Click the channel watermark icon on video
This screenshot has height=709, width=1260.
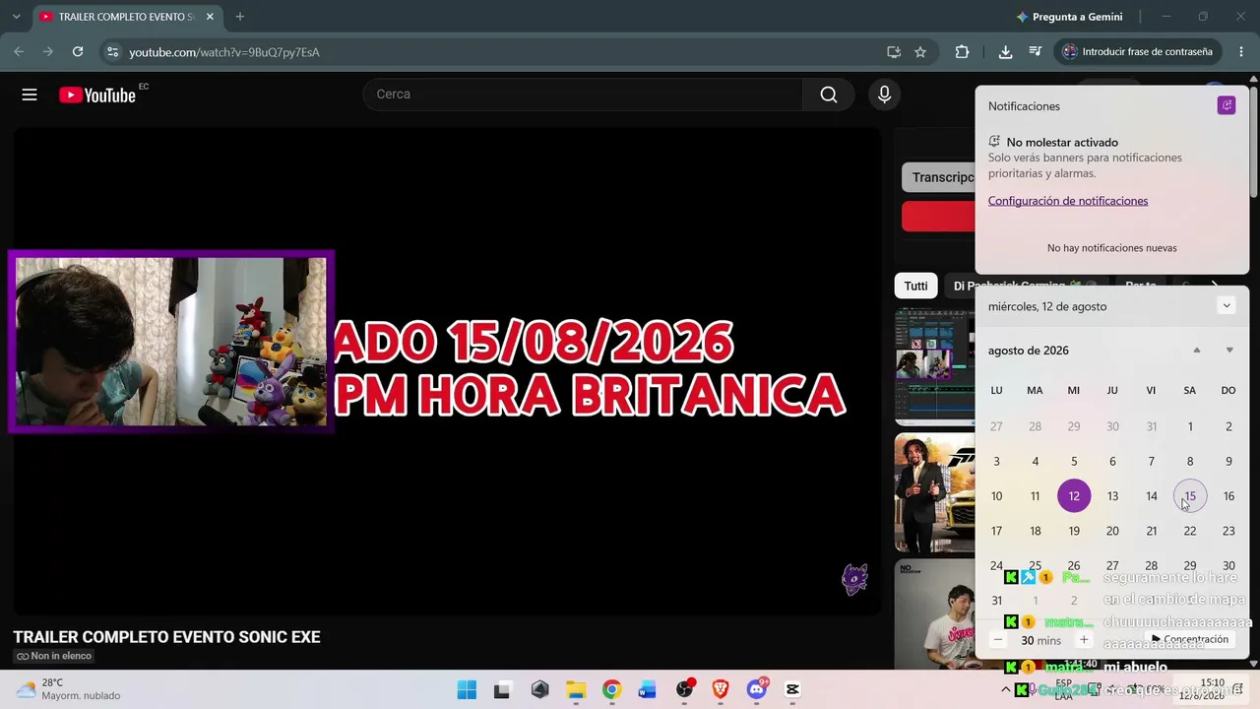tap(854, 580)
